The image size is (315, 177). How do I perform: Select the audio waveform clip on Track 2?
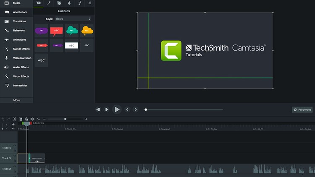click(x=166, y=169)
